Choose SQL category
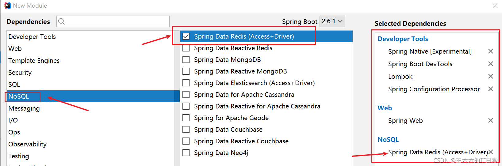502x166 pixels. (x=91, y=85)
